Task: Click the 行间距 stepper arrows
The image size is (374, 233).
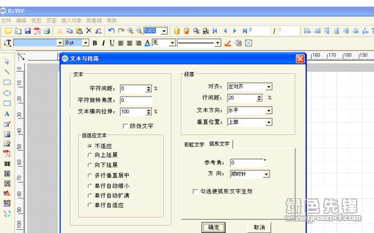Action: (x=259, y=98)
